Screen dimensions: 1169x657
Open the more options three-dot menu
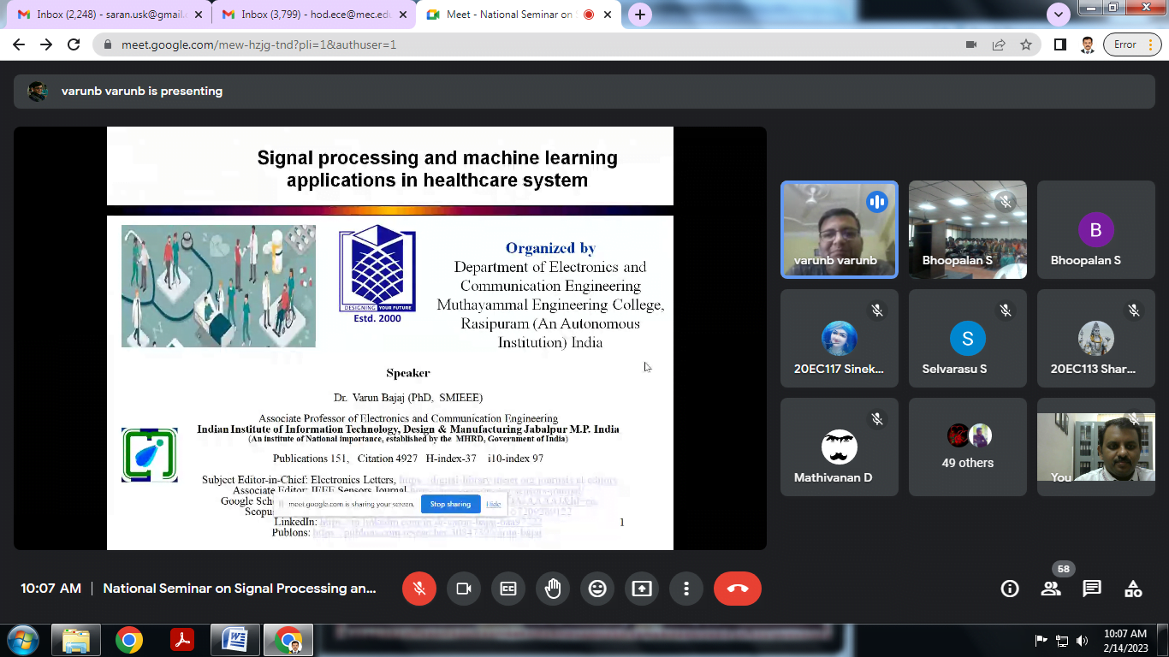tap(686, 589)
